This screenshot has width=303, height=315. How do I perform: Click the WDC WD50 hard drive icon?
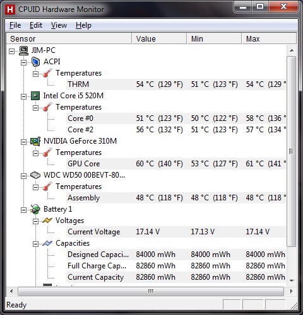[x=35, y=175]
